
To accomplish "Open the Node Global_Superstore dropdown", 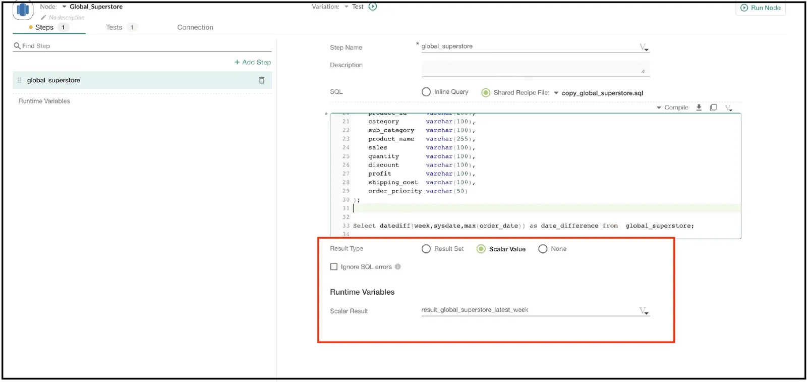I will 64,7.
